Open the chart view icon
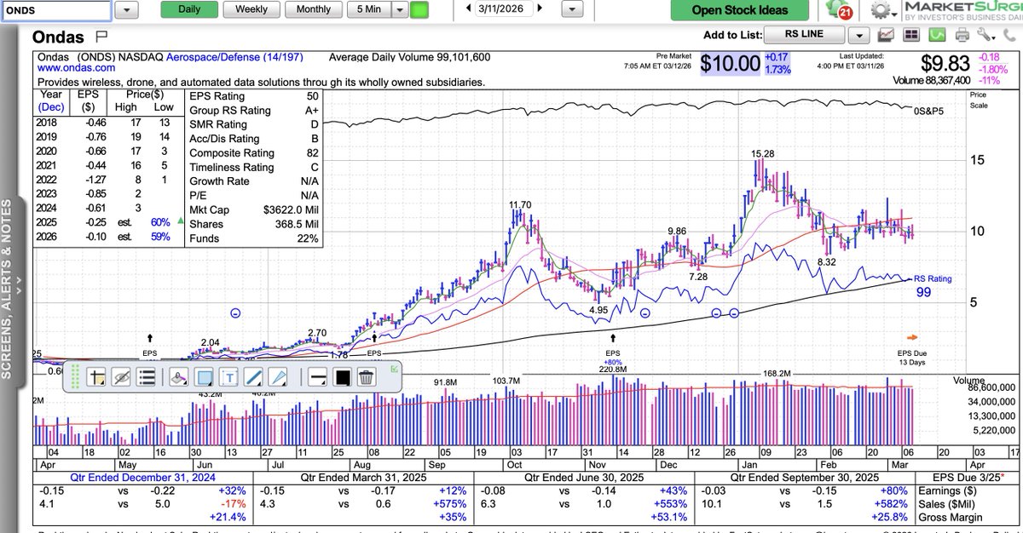Image resolution: width=1023 pixels, height=533 pixels. [x=887, y=35]
